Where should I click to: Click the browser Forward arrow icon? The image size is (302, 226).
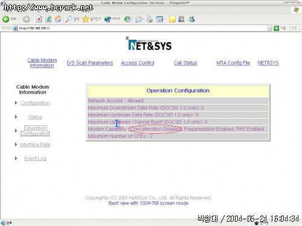point(26,19)
